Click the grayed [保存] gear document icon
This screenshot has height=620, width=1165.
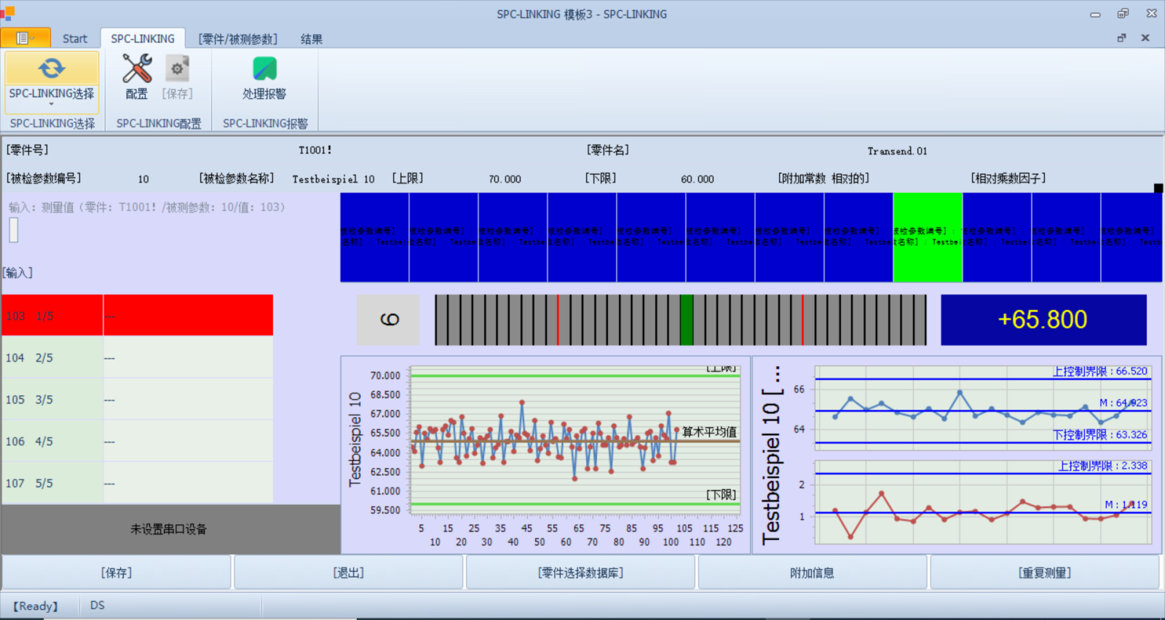[x=177, y=69]
